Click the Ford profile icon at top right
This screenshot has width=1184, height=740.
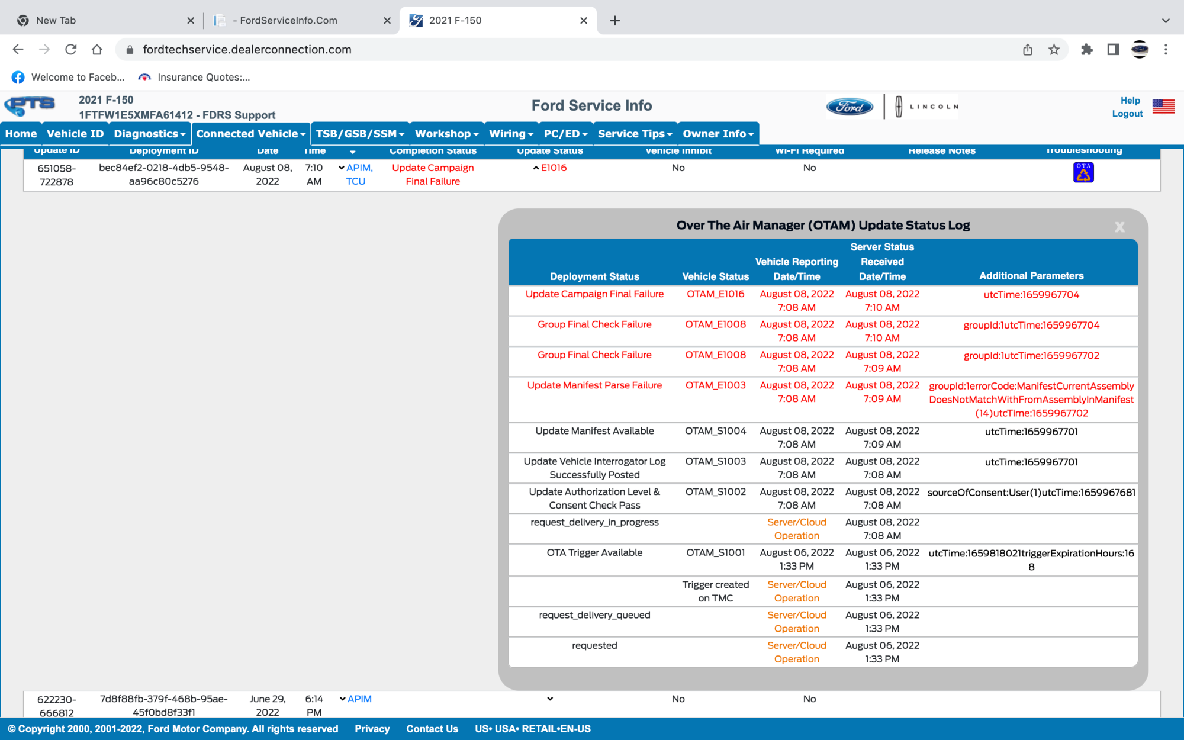coord(1140,50)
